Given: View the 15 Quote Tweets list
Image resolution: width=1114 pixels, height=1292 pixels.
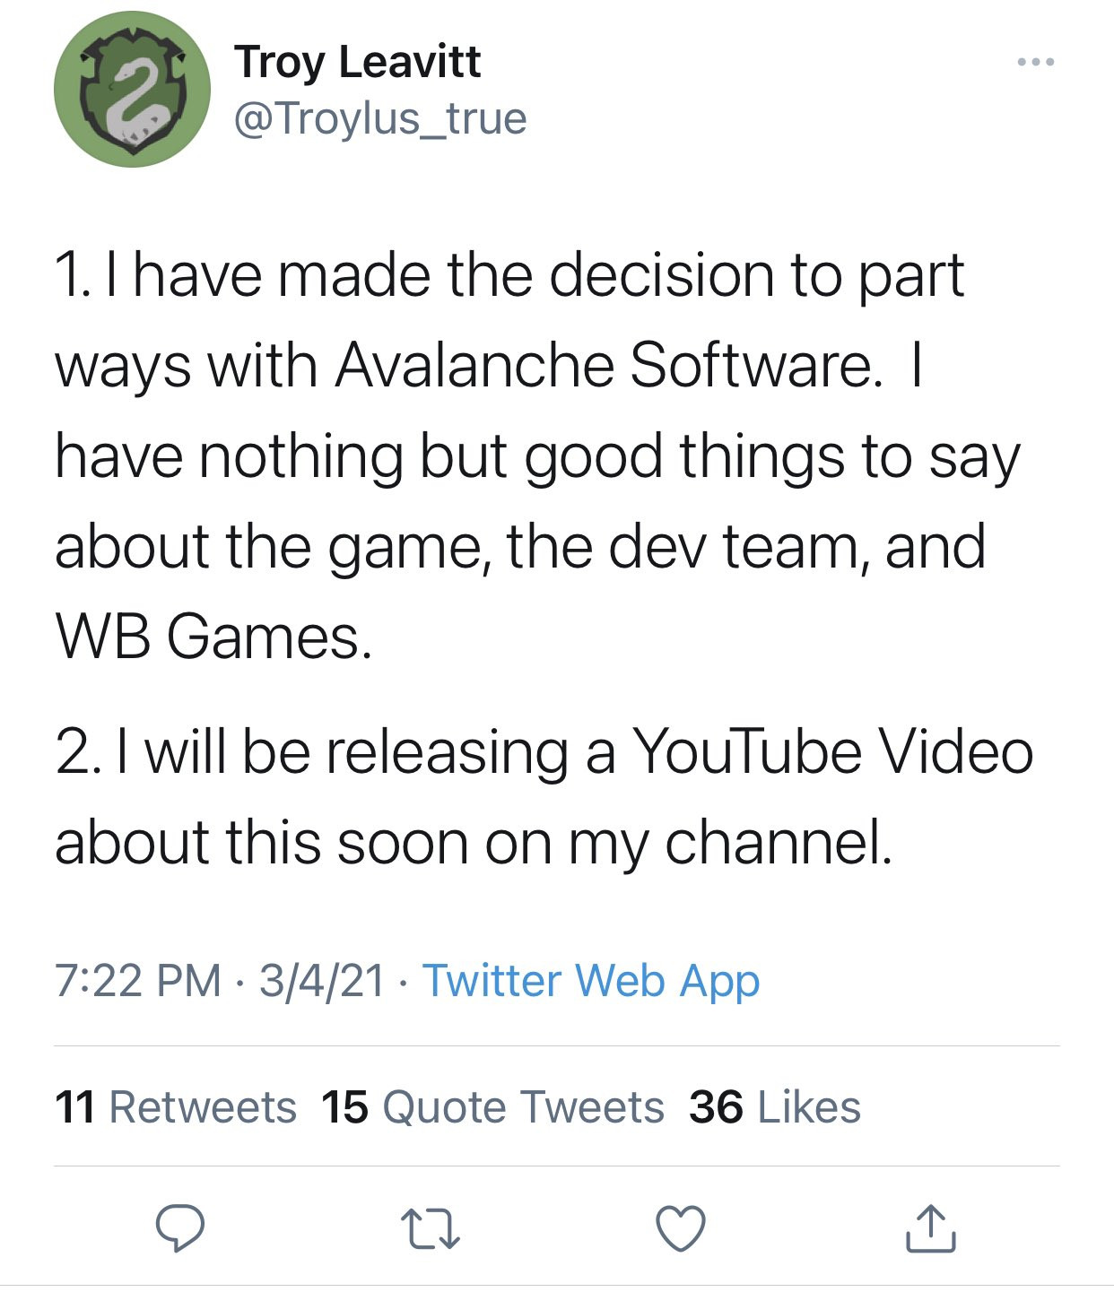Looking at the screenshot, I should 492,1106.
